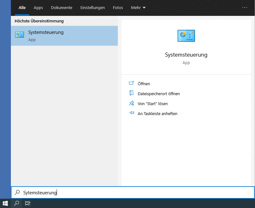Click into the search field containing Sytemsteuerung
This screenshot has height=208, width=255.
(x=133, y=192)
